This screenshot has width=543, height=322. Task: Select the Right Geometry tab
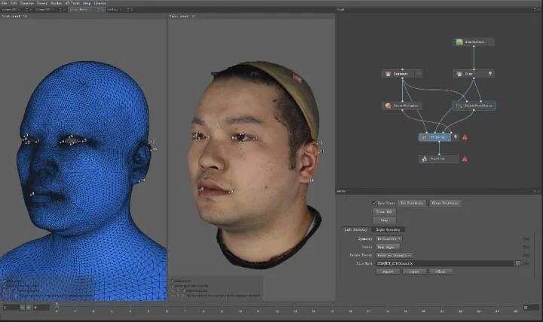388,230
